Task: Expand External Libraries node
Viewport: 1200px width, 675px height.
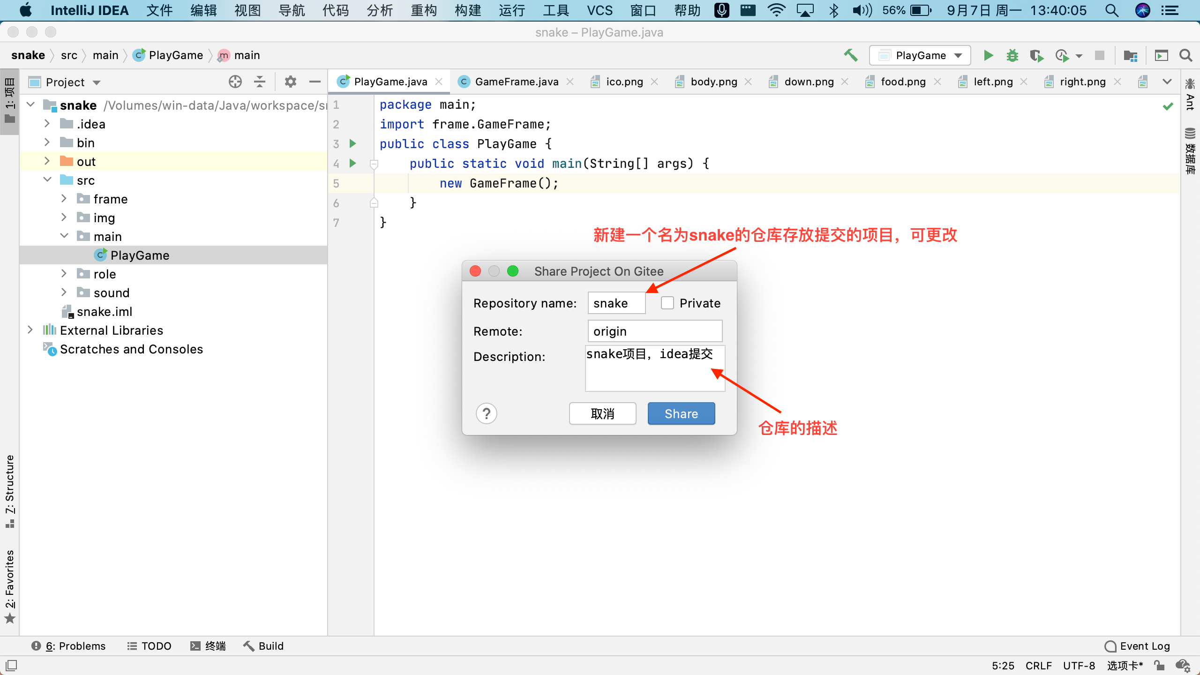Action: pyautogui.click(x=30, y=330)
